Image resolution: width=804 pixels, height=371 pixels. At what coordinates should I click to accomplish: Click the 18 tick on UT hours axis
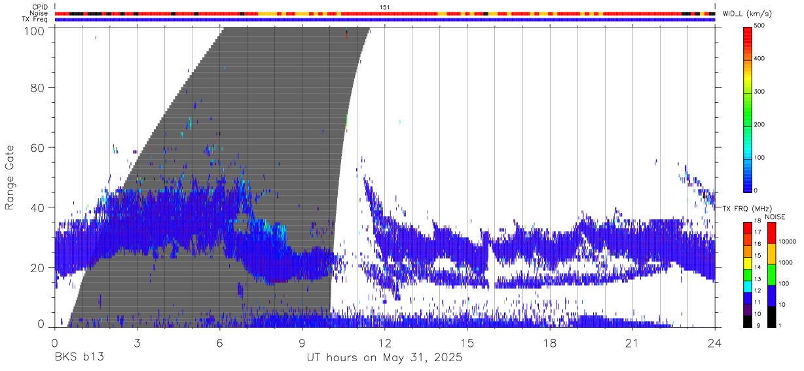[x=550, y=343]
